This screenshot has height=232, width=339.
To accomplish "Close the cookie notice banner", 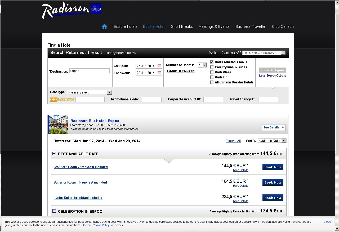I will click(x=327, y=222).
